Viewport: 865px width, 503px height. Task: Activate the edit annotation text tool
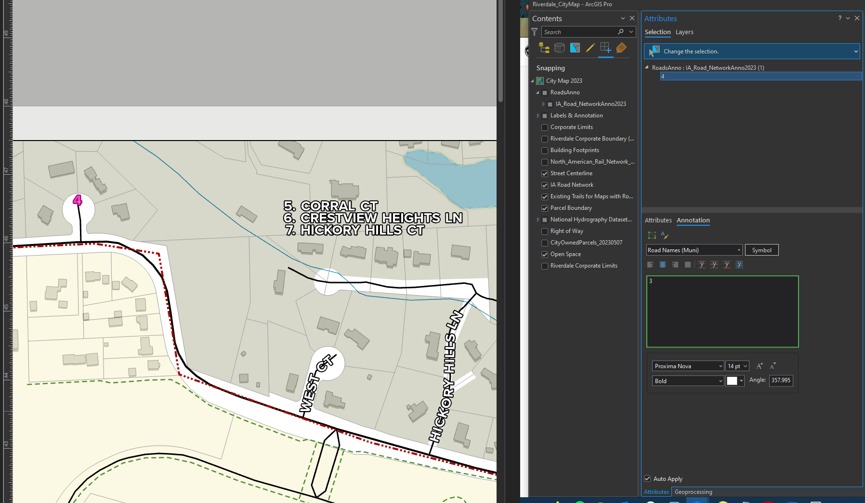(665, 235)
